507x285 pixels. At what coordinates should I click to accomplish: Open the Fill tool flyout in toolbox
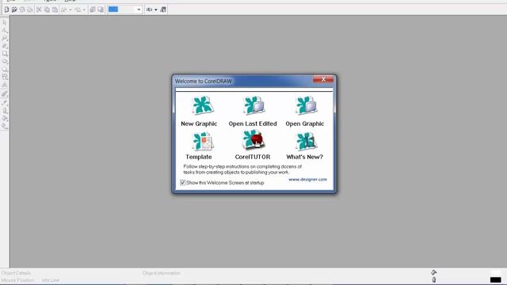[x=5, y=119]
